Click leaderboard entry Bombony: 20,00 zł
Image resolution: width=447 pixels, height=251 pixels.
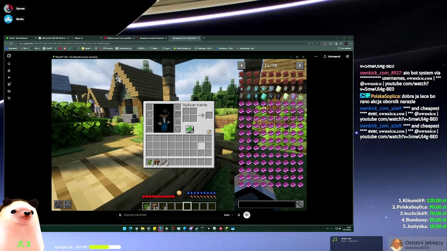pyautogui.click(x=424, y=220)
